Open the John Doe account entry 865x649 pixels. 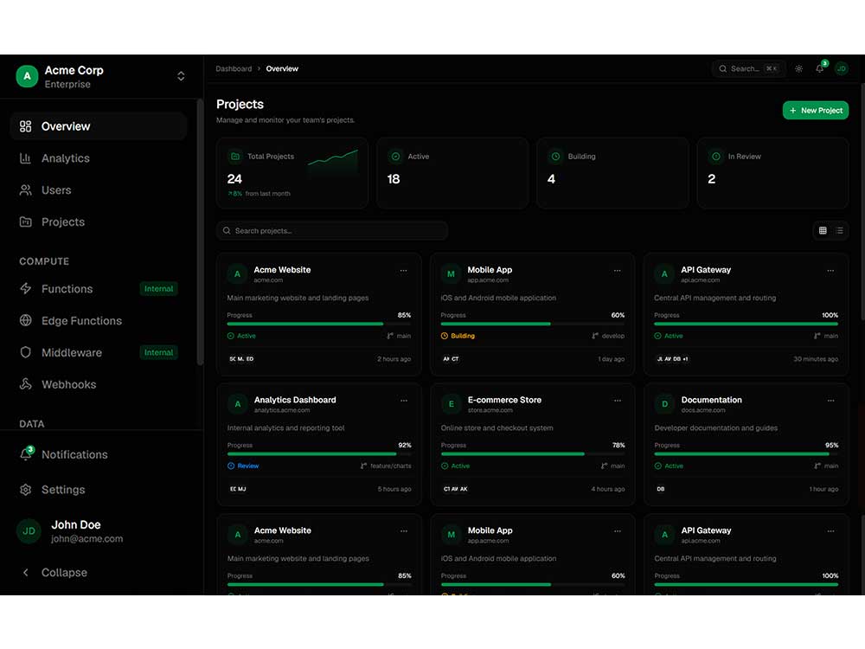pos(99,531)
